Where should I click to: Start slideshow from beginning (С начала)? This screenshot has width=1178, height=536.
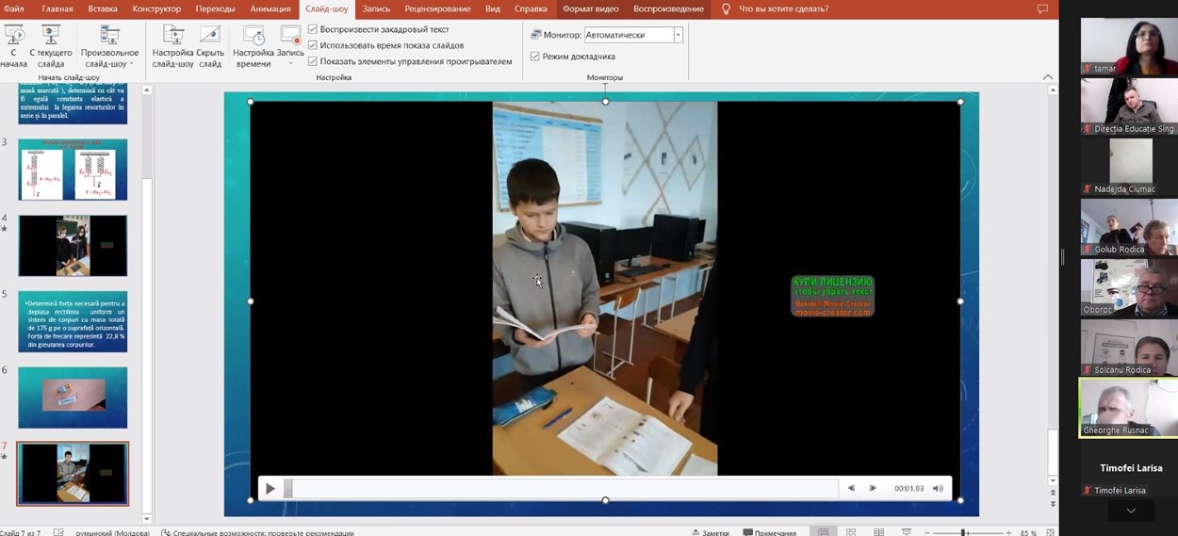[14, 44]
